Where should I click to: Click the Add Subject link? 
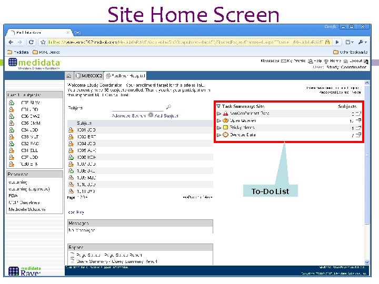click(166, 116)
